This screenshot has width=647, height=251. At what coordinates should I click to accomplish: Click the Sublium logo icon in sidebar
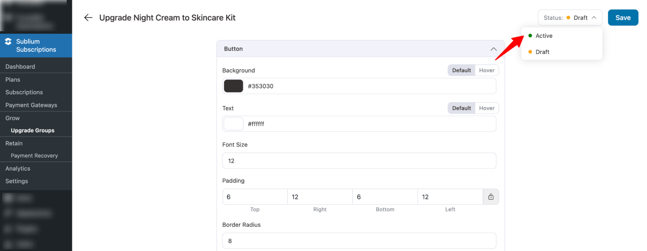[8, 42]
